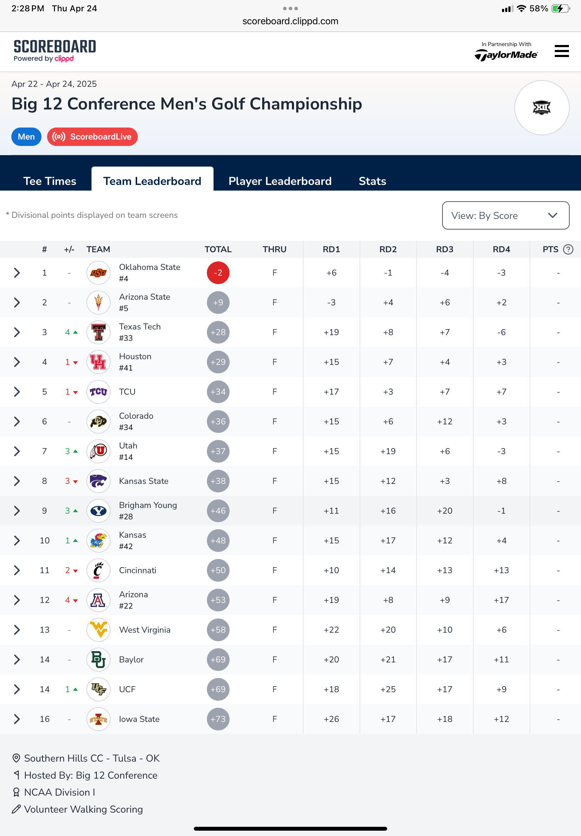Expand the Brigham Young row chevron
Screen dimensions: 581x836
coord(16,510)
